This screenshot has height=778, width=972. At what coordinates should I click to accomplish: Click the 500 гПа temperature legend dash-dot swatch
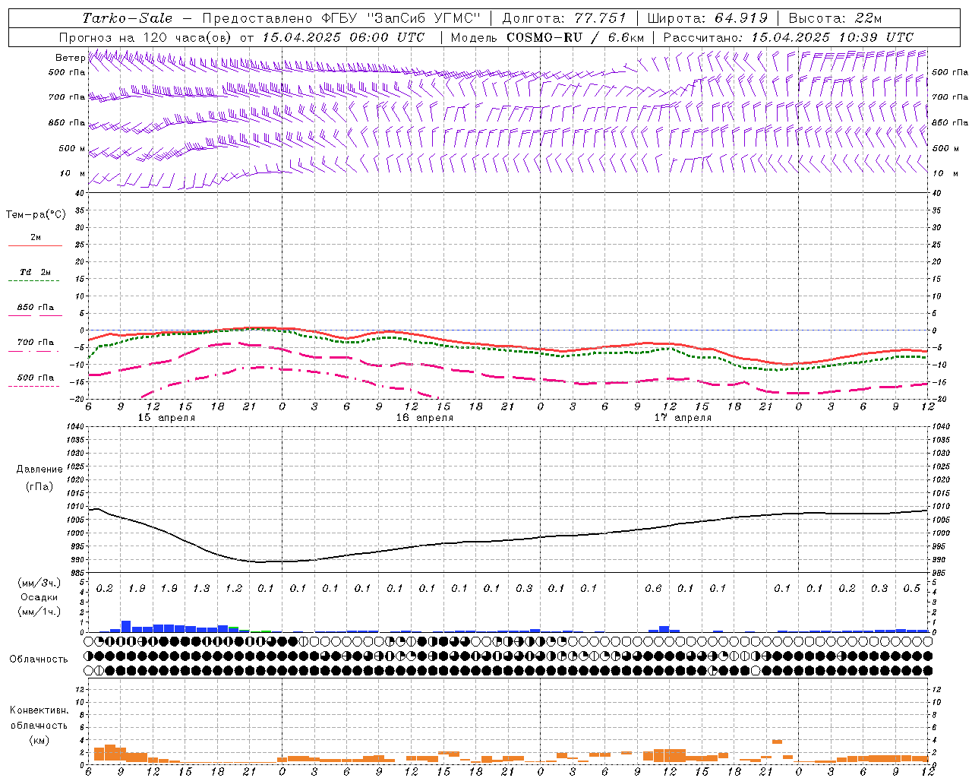tap(33, 386)
